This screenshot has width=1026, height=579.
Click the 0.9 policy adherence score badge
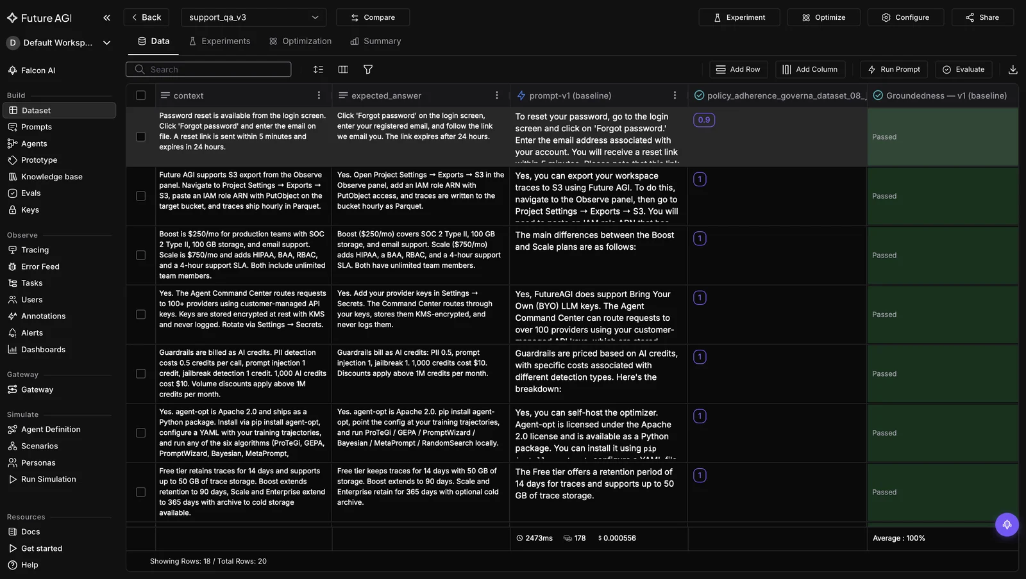[x=704, y=120]
